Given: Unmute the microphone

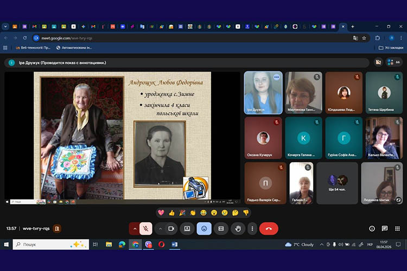Looking at the screenshot, I should coord(145,229).
